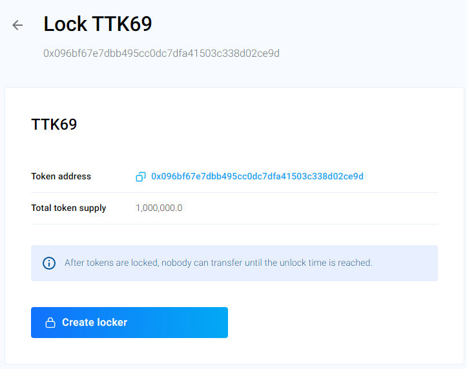Image resolution: width=467 pixels, height=369 pixels.
Task: Click the unlock time notice text
Action: 218,263
